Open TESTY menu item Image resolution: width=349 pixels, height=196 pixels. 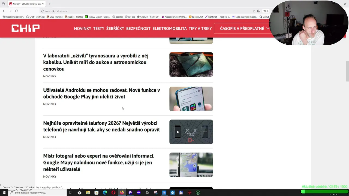point(99,28)
